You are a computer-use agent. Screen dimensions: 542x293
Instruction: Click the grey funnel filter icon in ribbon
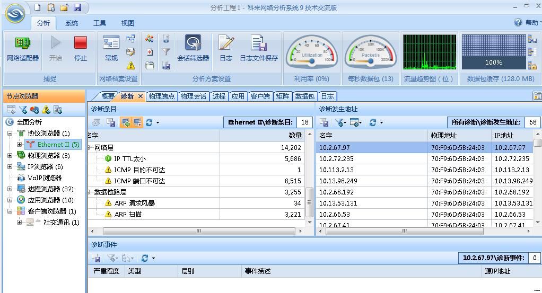point(167,52)
